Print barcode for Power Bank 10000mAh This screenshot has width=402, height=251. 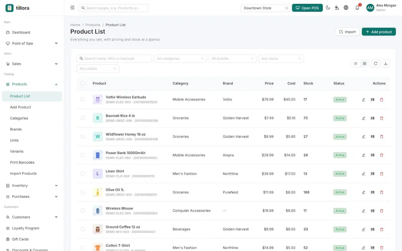click(372, 155)
